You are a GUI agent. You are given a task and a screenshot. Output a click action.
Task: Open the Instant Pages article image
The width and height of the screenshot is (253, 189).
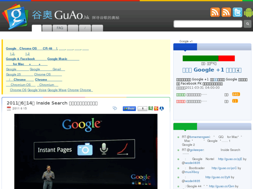[86, 151]
